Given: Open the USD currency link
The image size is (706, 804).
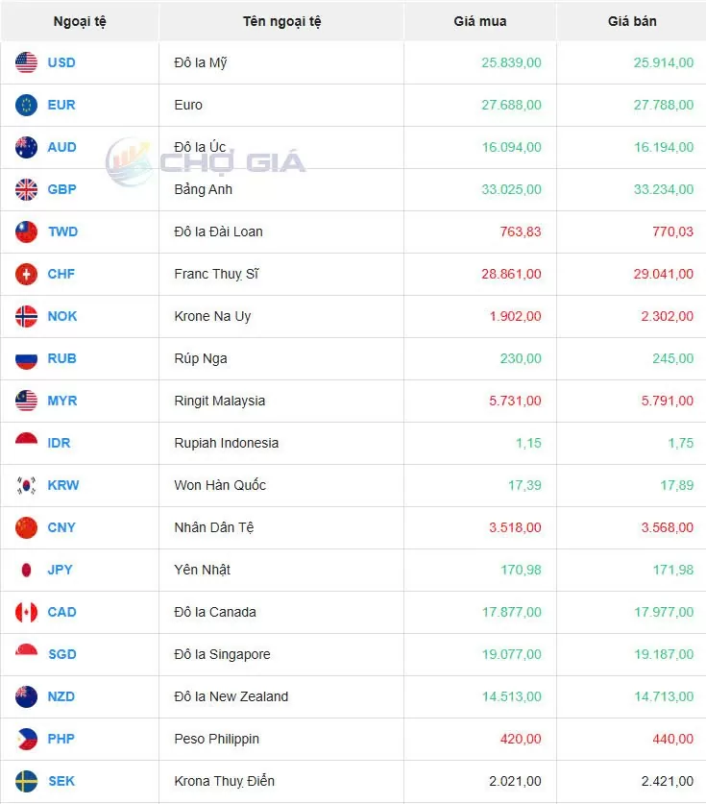Looking at the screenshot, I should pyautogui.click(x=61, y=63).
